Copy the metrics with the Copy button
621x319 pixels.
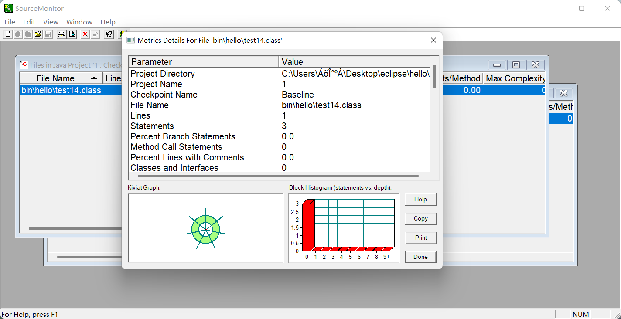click(420, 218)
